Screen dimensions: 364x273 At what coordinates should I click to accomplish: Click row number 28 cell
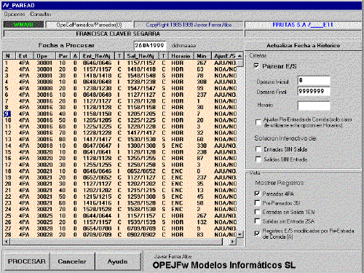pyautogui.click(x=8, y=234)
